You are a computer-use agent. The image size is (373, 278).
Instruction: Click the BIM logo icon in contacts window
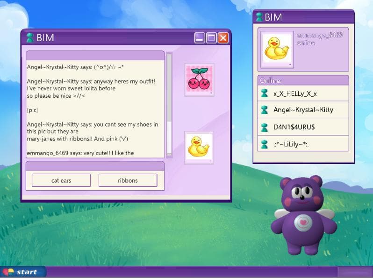point(259,17)
